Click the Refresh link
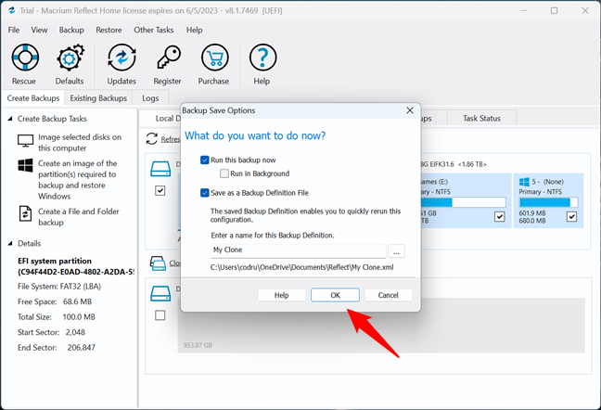This screenshot has width=601, height=410. click(x=170, y=139)
